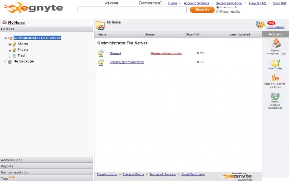Screen dimensions: 289x181
Task: Sort by Status column header
Action: (150, 34)
